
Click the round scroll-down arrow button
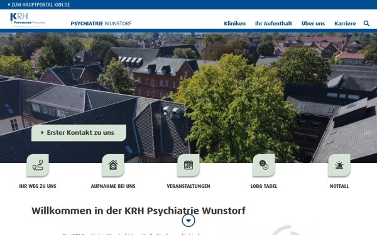[x=188, y=221]
